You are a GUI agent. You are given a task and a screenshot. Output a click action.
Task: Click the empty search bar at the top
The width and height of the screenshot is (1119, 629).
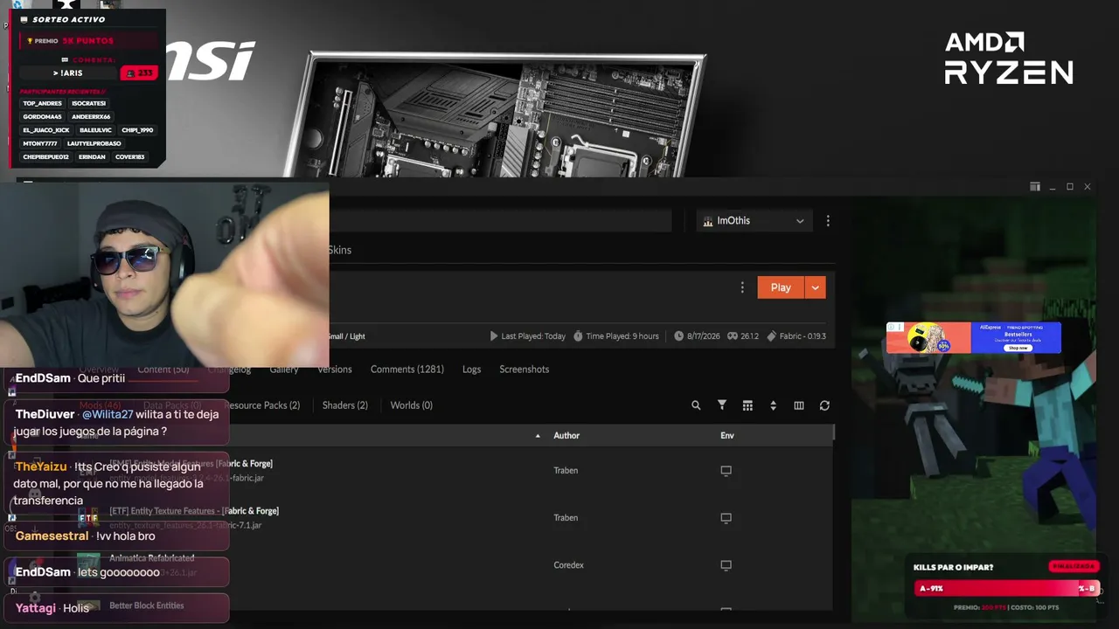(x=500, y=221)
